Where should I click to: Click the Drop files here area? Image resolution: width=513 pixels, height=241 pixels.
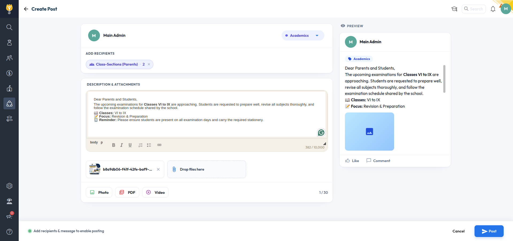point(207,169)
